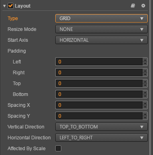The height and width of the screenshot is (155, 153).
Task: Increase Spacing X with up arrow
Action: (x=145, y=103)
